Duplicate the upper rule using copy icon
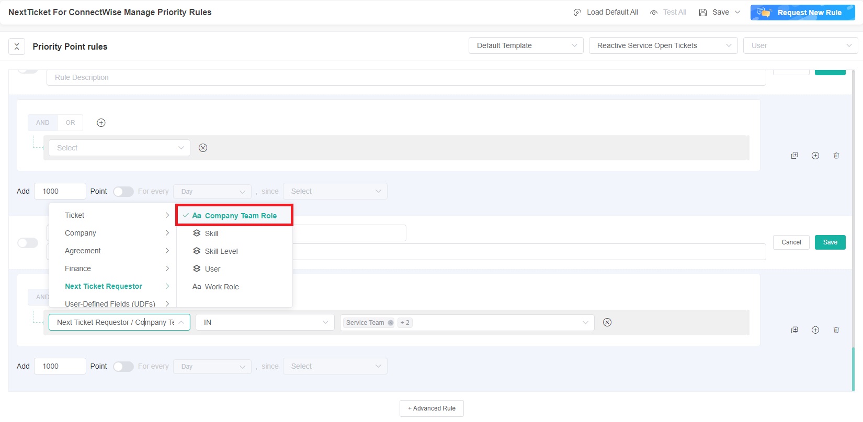This screenshot has height=422, width=863. point(794,156)
